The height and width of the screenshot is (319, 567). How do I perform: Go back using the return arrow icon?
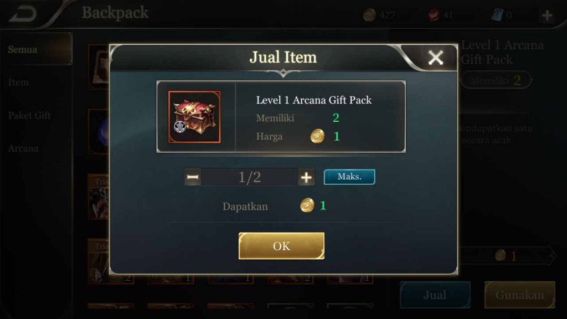coord(22,14)
